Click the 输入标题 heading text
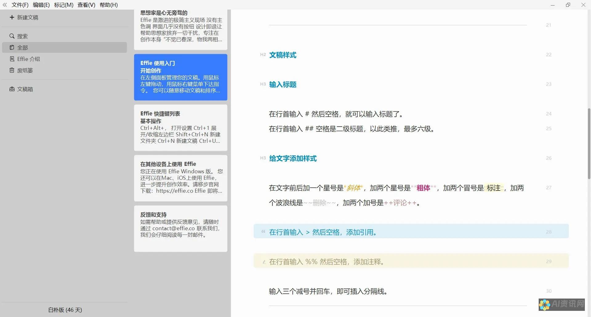Screen dimensions: 591x317 [x=283, y=85]
